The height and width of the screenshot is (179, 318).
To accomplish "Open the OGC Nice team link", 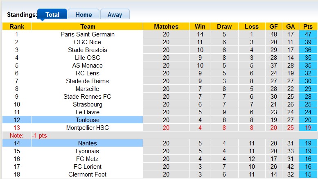I will point(88,42).
